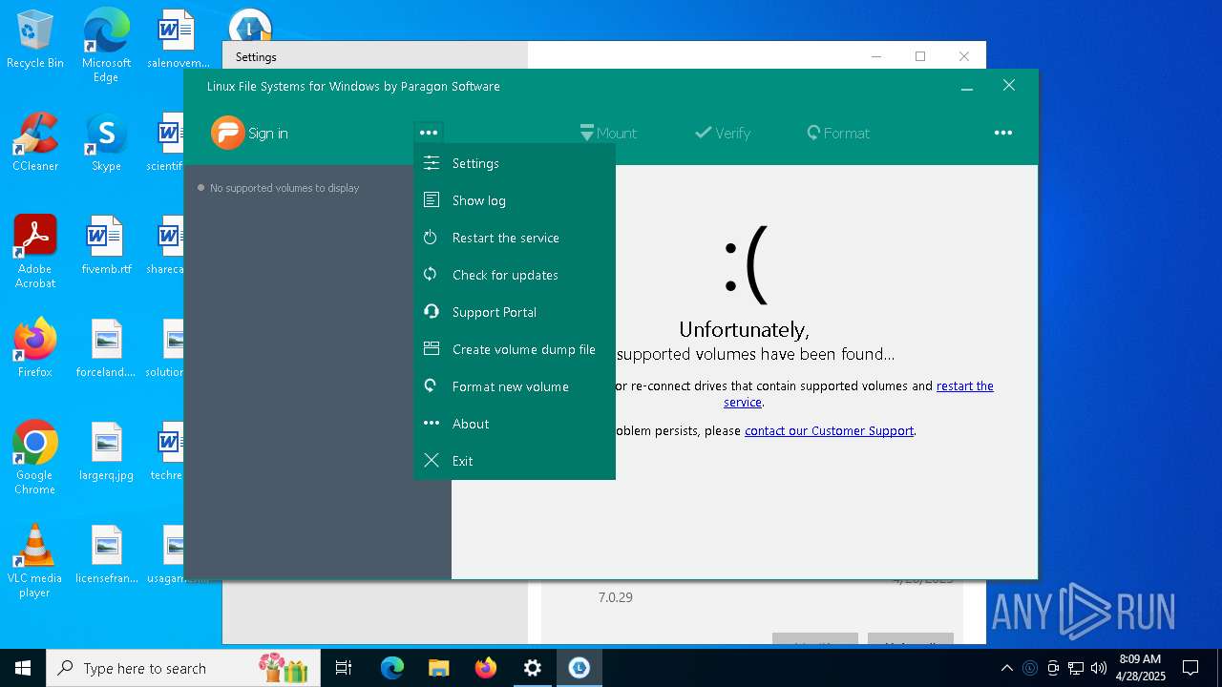Click the log document icon next to Show log
Image resolution: width=1222 pixels, height=687 pixels.
(x=432, y=200)
